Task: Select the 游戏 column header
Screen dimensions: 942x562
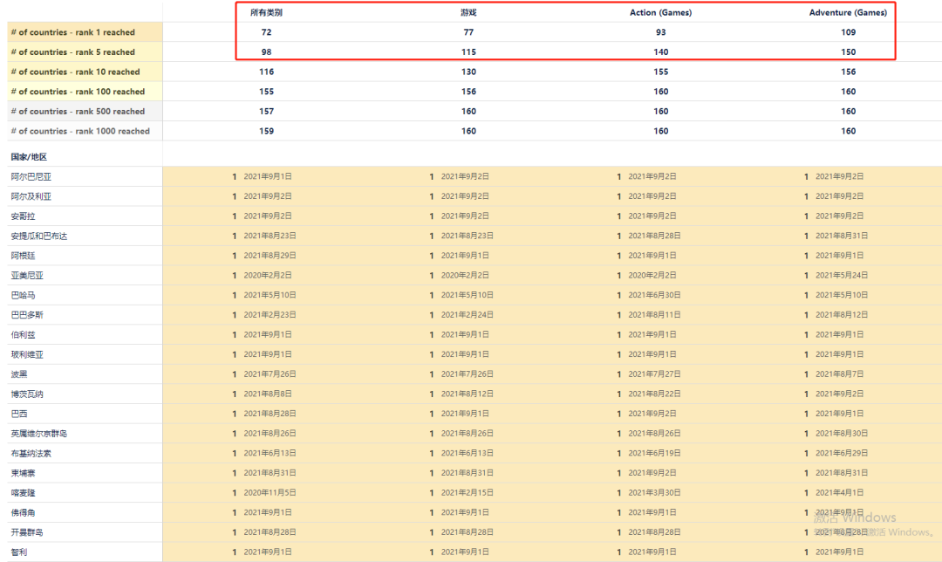Action: point(468,12)
